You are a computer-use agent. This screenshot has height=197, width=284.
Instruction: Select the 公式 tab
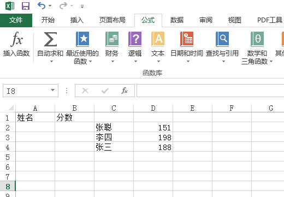click(148, 20)
